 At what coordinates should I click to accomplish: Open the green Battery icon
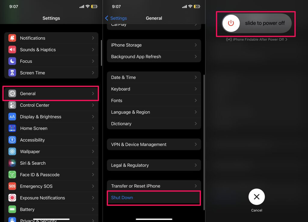tap(12, 209)
